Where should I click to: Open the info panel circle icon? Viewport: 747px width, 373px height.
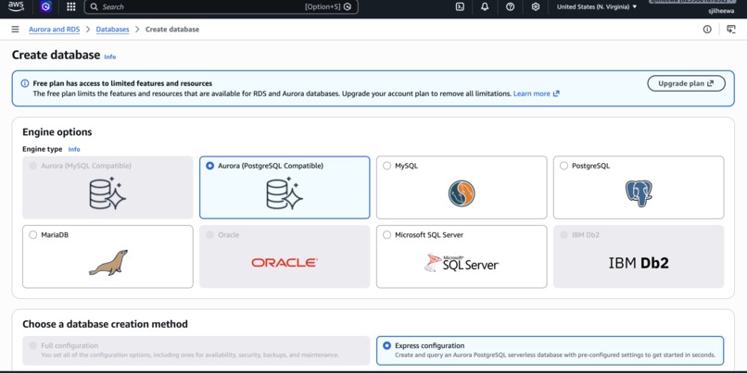click(x=707, y=30)
